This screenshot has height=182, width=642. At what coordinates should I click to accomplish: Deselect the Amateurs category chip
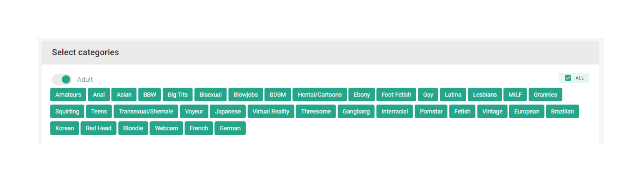[x=68, y=95]
